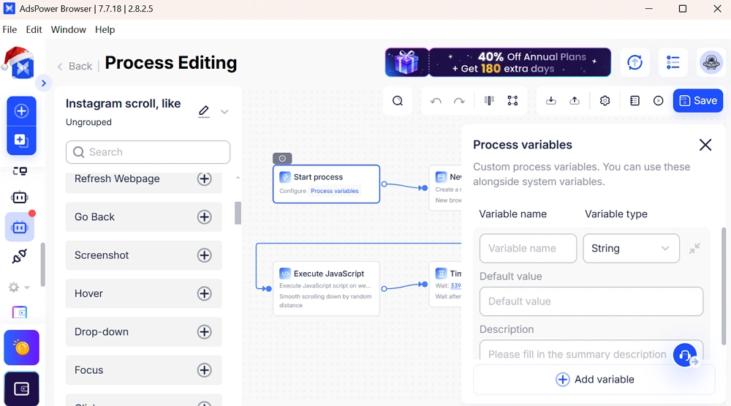Expand the left sidebar with arrow
This screenshot has width=731, height=406.
tap(44, 83)
